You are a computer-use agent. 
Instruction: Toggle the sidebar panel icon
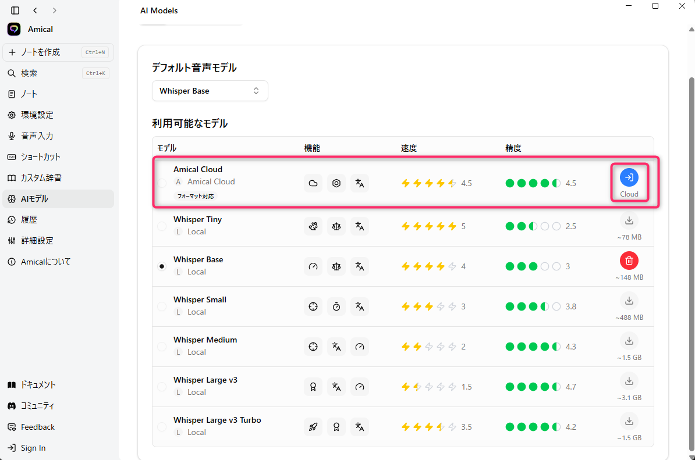pyautogui.click(x=15, y=10)
